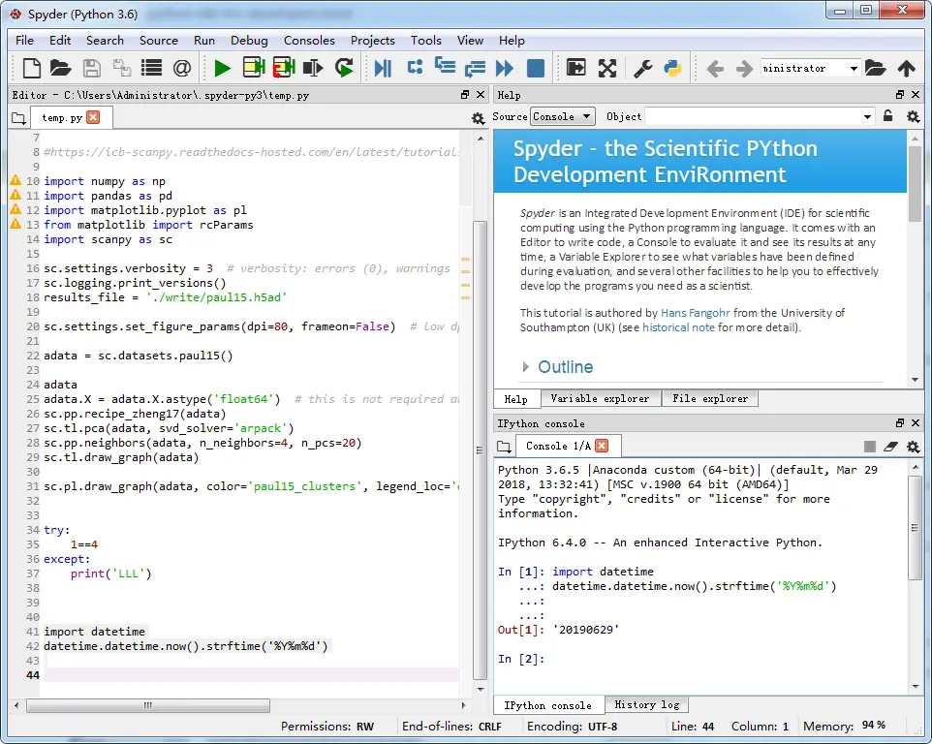The height and width of the screenshot is (744, 932).
Task: Open file using the folder toolbar icon
Action: click(60, 69)
